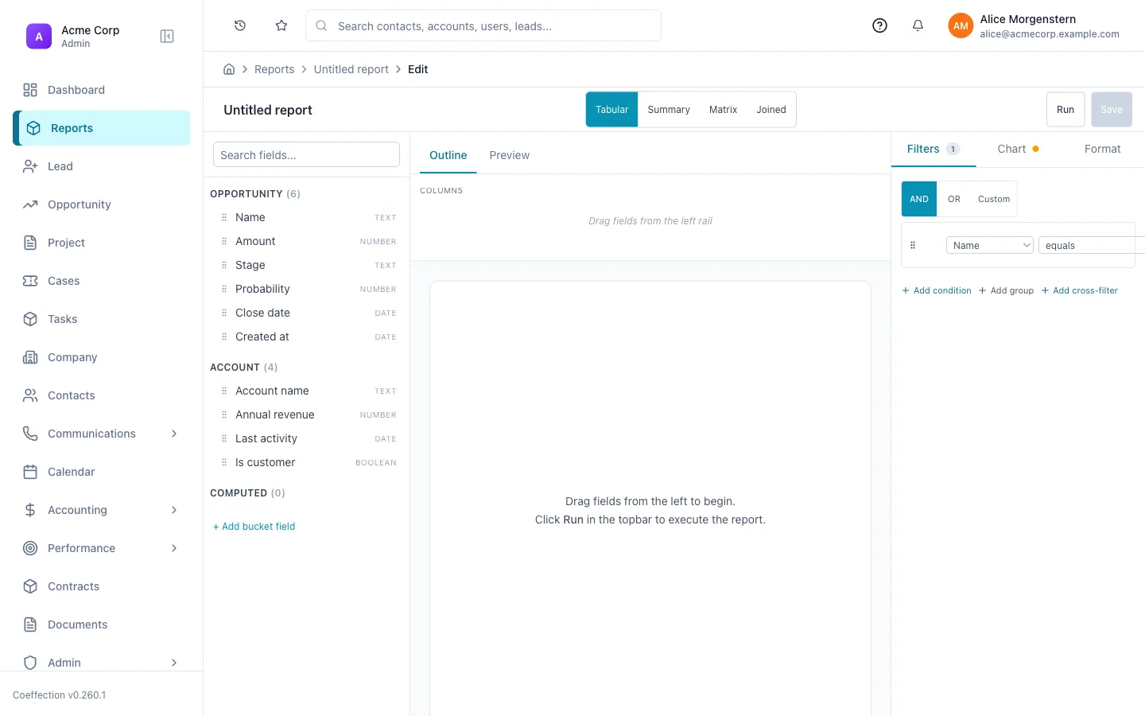This screenshot has width=1145, height=716.
Task: Open the Format tab
Action: click(x=1103, y=149)
